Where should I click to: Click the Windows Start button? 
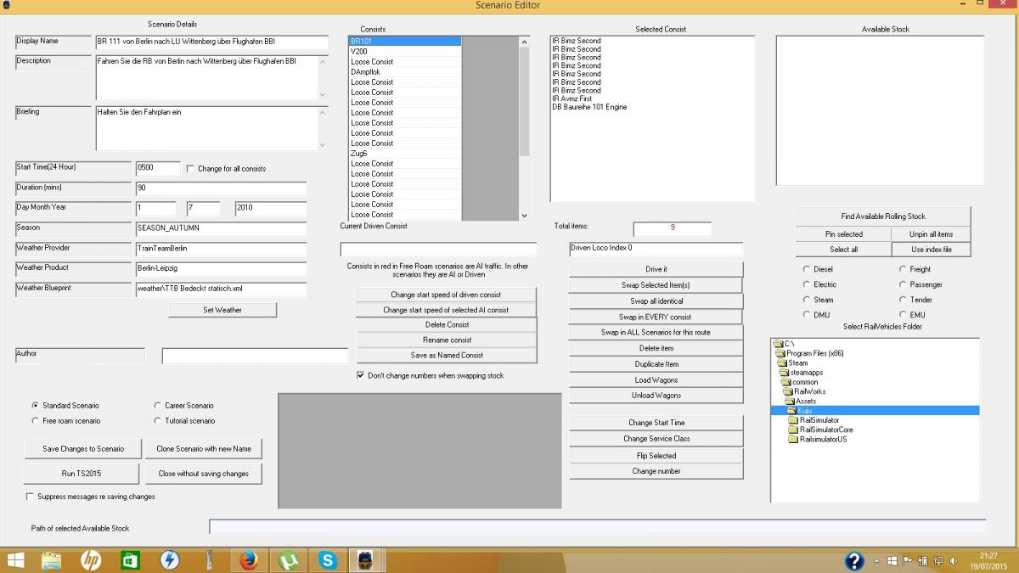15,560
